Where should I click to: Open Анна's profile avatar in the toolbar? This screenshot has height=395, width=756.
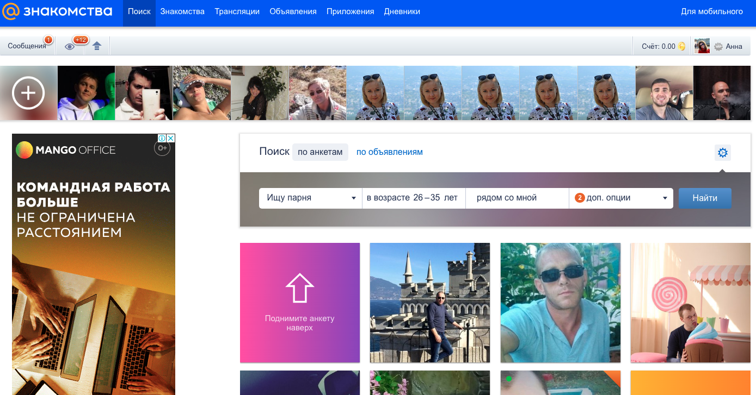702,46
